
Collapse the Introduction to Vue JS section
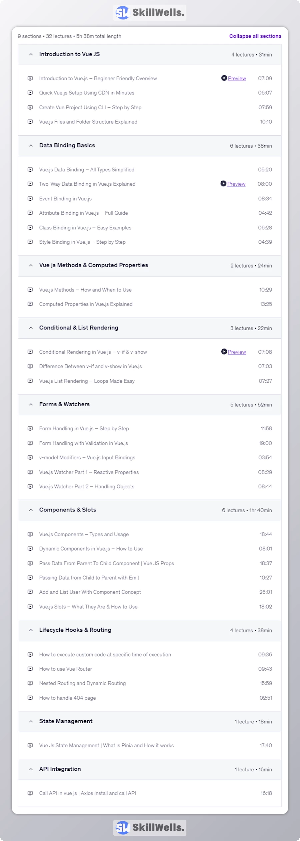(31, 54)
